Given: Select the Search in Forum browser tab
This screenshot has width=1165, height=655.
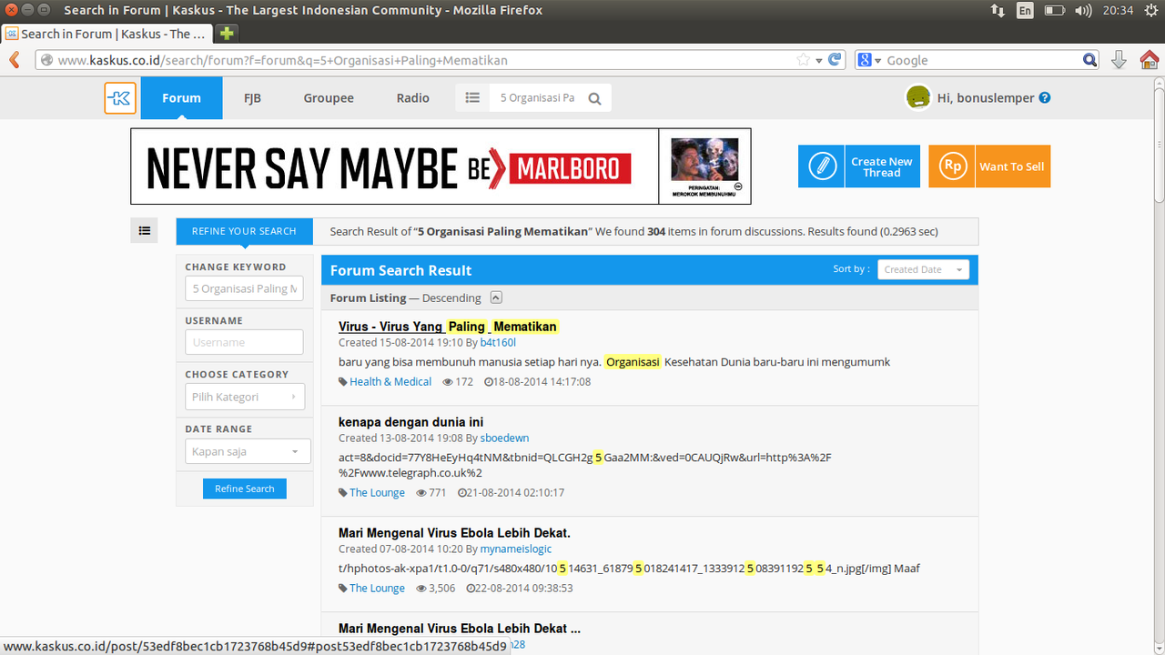Looking at the screenshot, I should click(x=106, y=34).
